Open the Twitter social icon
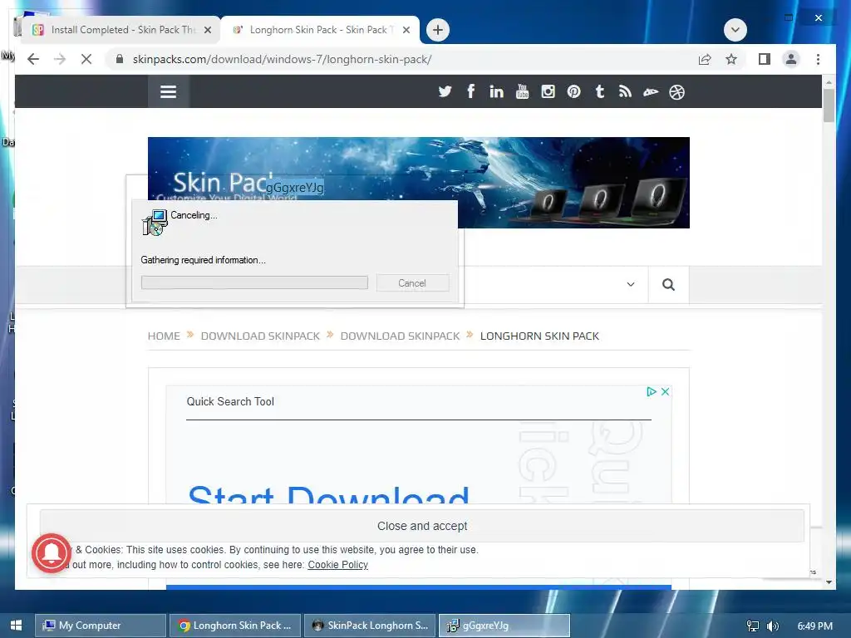Viewport: 851px width, 638px height. [445, 91]
